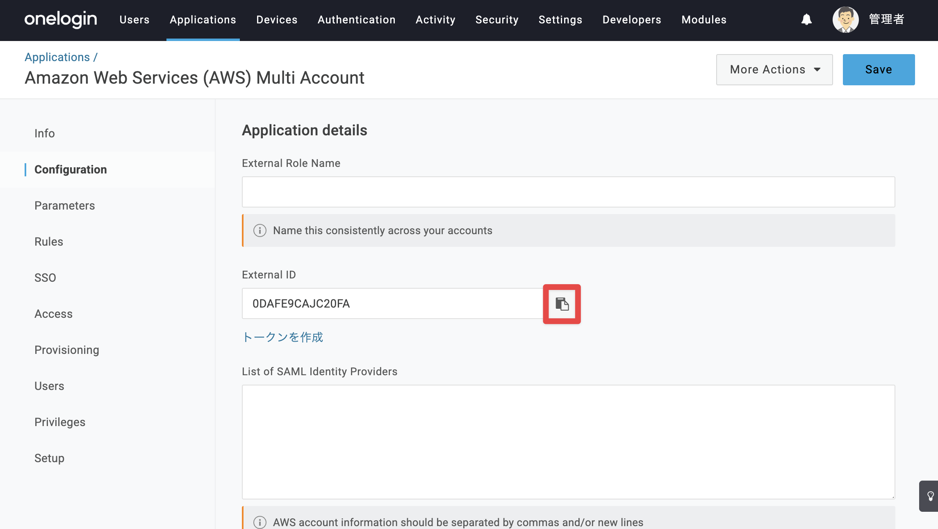
Task: Open the Authentication menu
Action: coord(356,20)
